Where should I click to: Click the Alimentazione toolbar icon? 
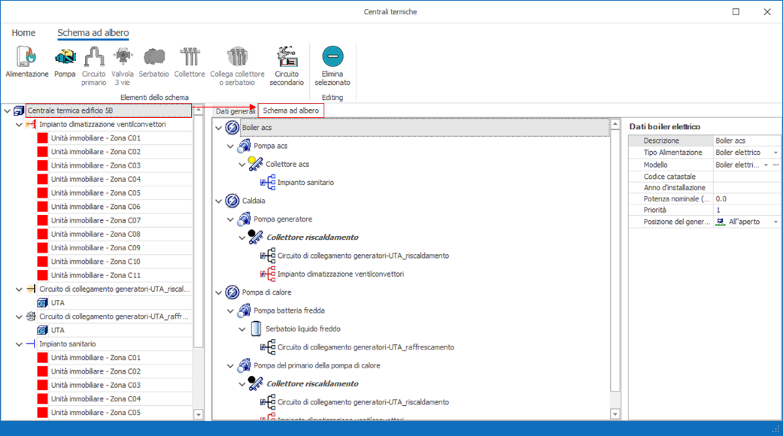(26, 57)
